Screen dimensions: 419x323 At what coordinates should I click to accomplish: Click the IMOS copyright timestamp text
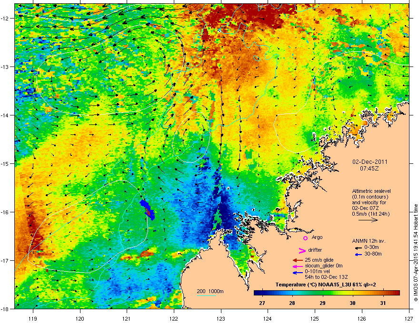(x=416, y=253)
